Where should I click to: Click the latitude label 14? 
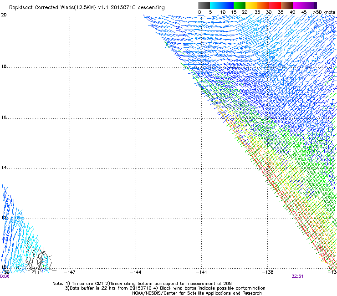point(4,168)
